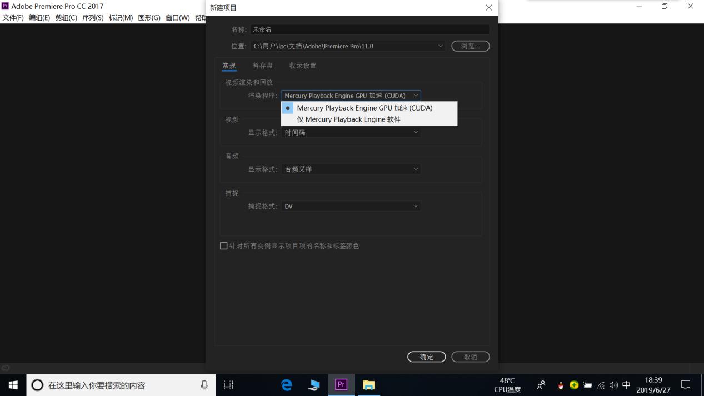This screenshot has height=396, width=704.
Task: Open File Explorer from the taskbar
Action: [368, 384]
